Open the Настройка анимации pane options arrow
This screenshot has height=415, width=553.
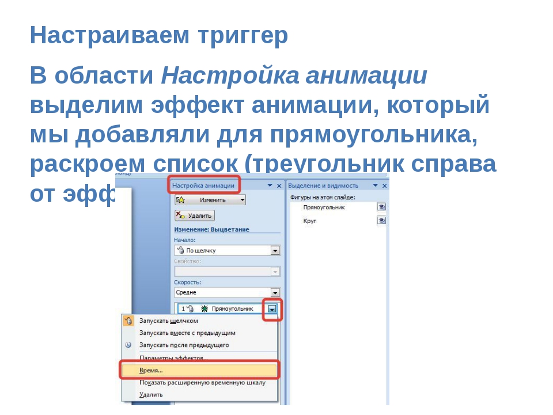(x=270, y=185)
